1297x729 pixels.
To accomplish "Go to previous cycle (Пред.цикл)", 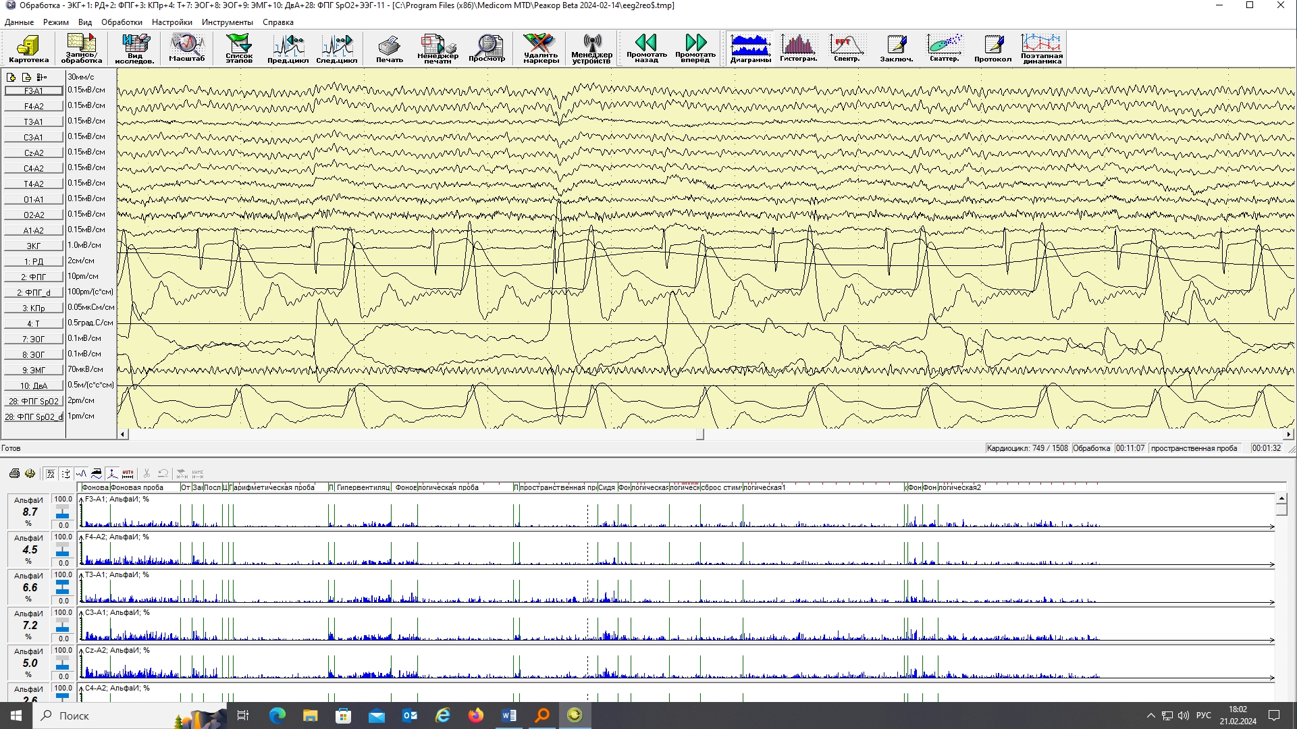I will (x=288, y=49).
